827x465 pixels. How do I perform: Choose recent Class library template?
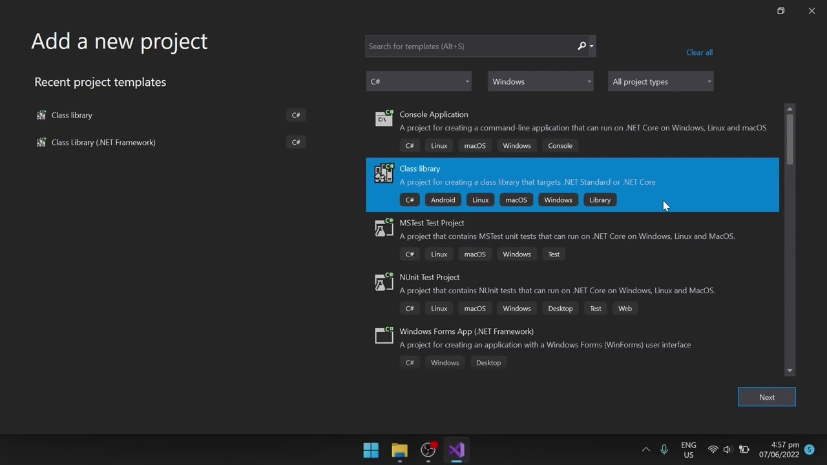pos(171,115)
